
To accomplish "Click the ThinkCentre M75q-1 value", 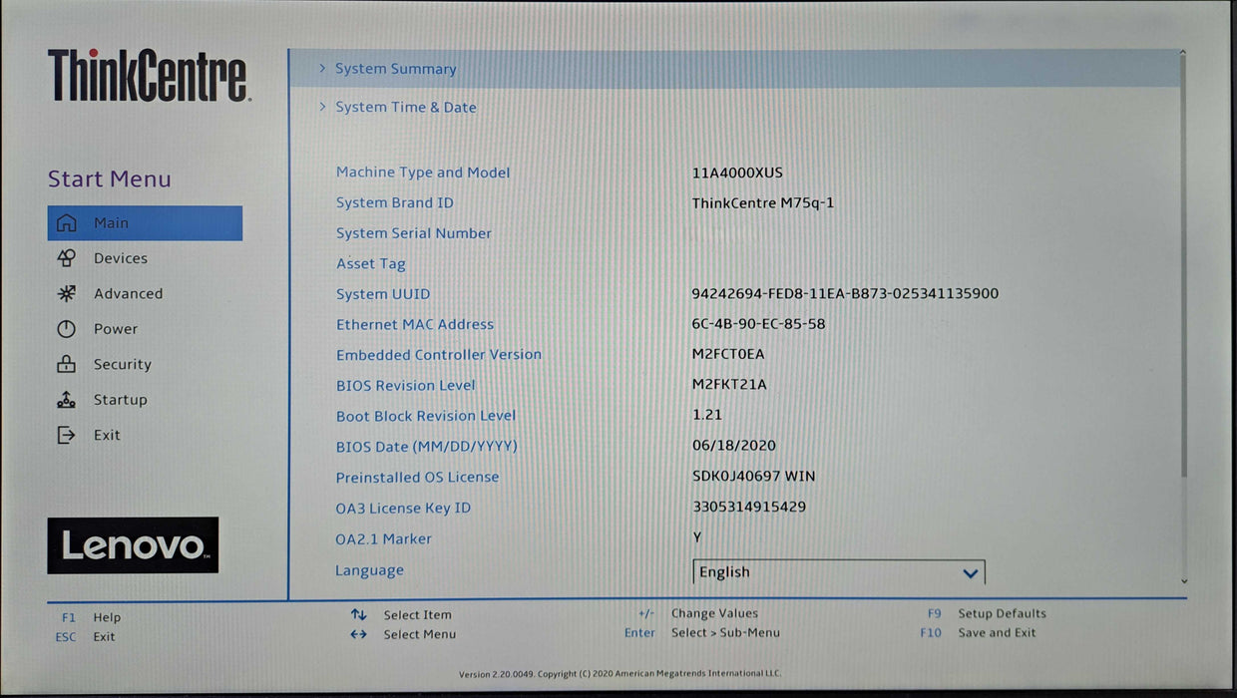I will (x=763, y=202).
